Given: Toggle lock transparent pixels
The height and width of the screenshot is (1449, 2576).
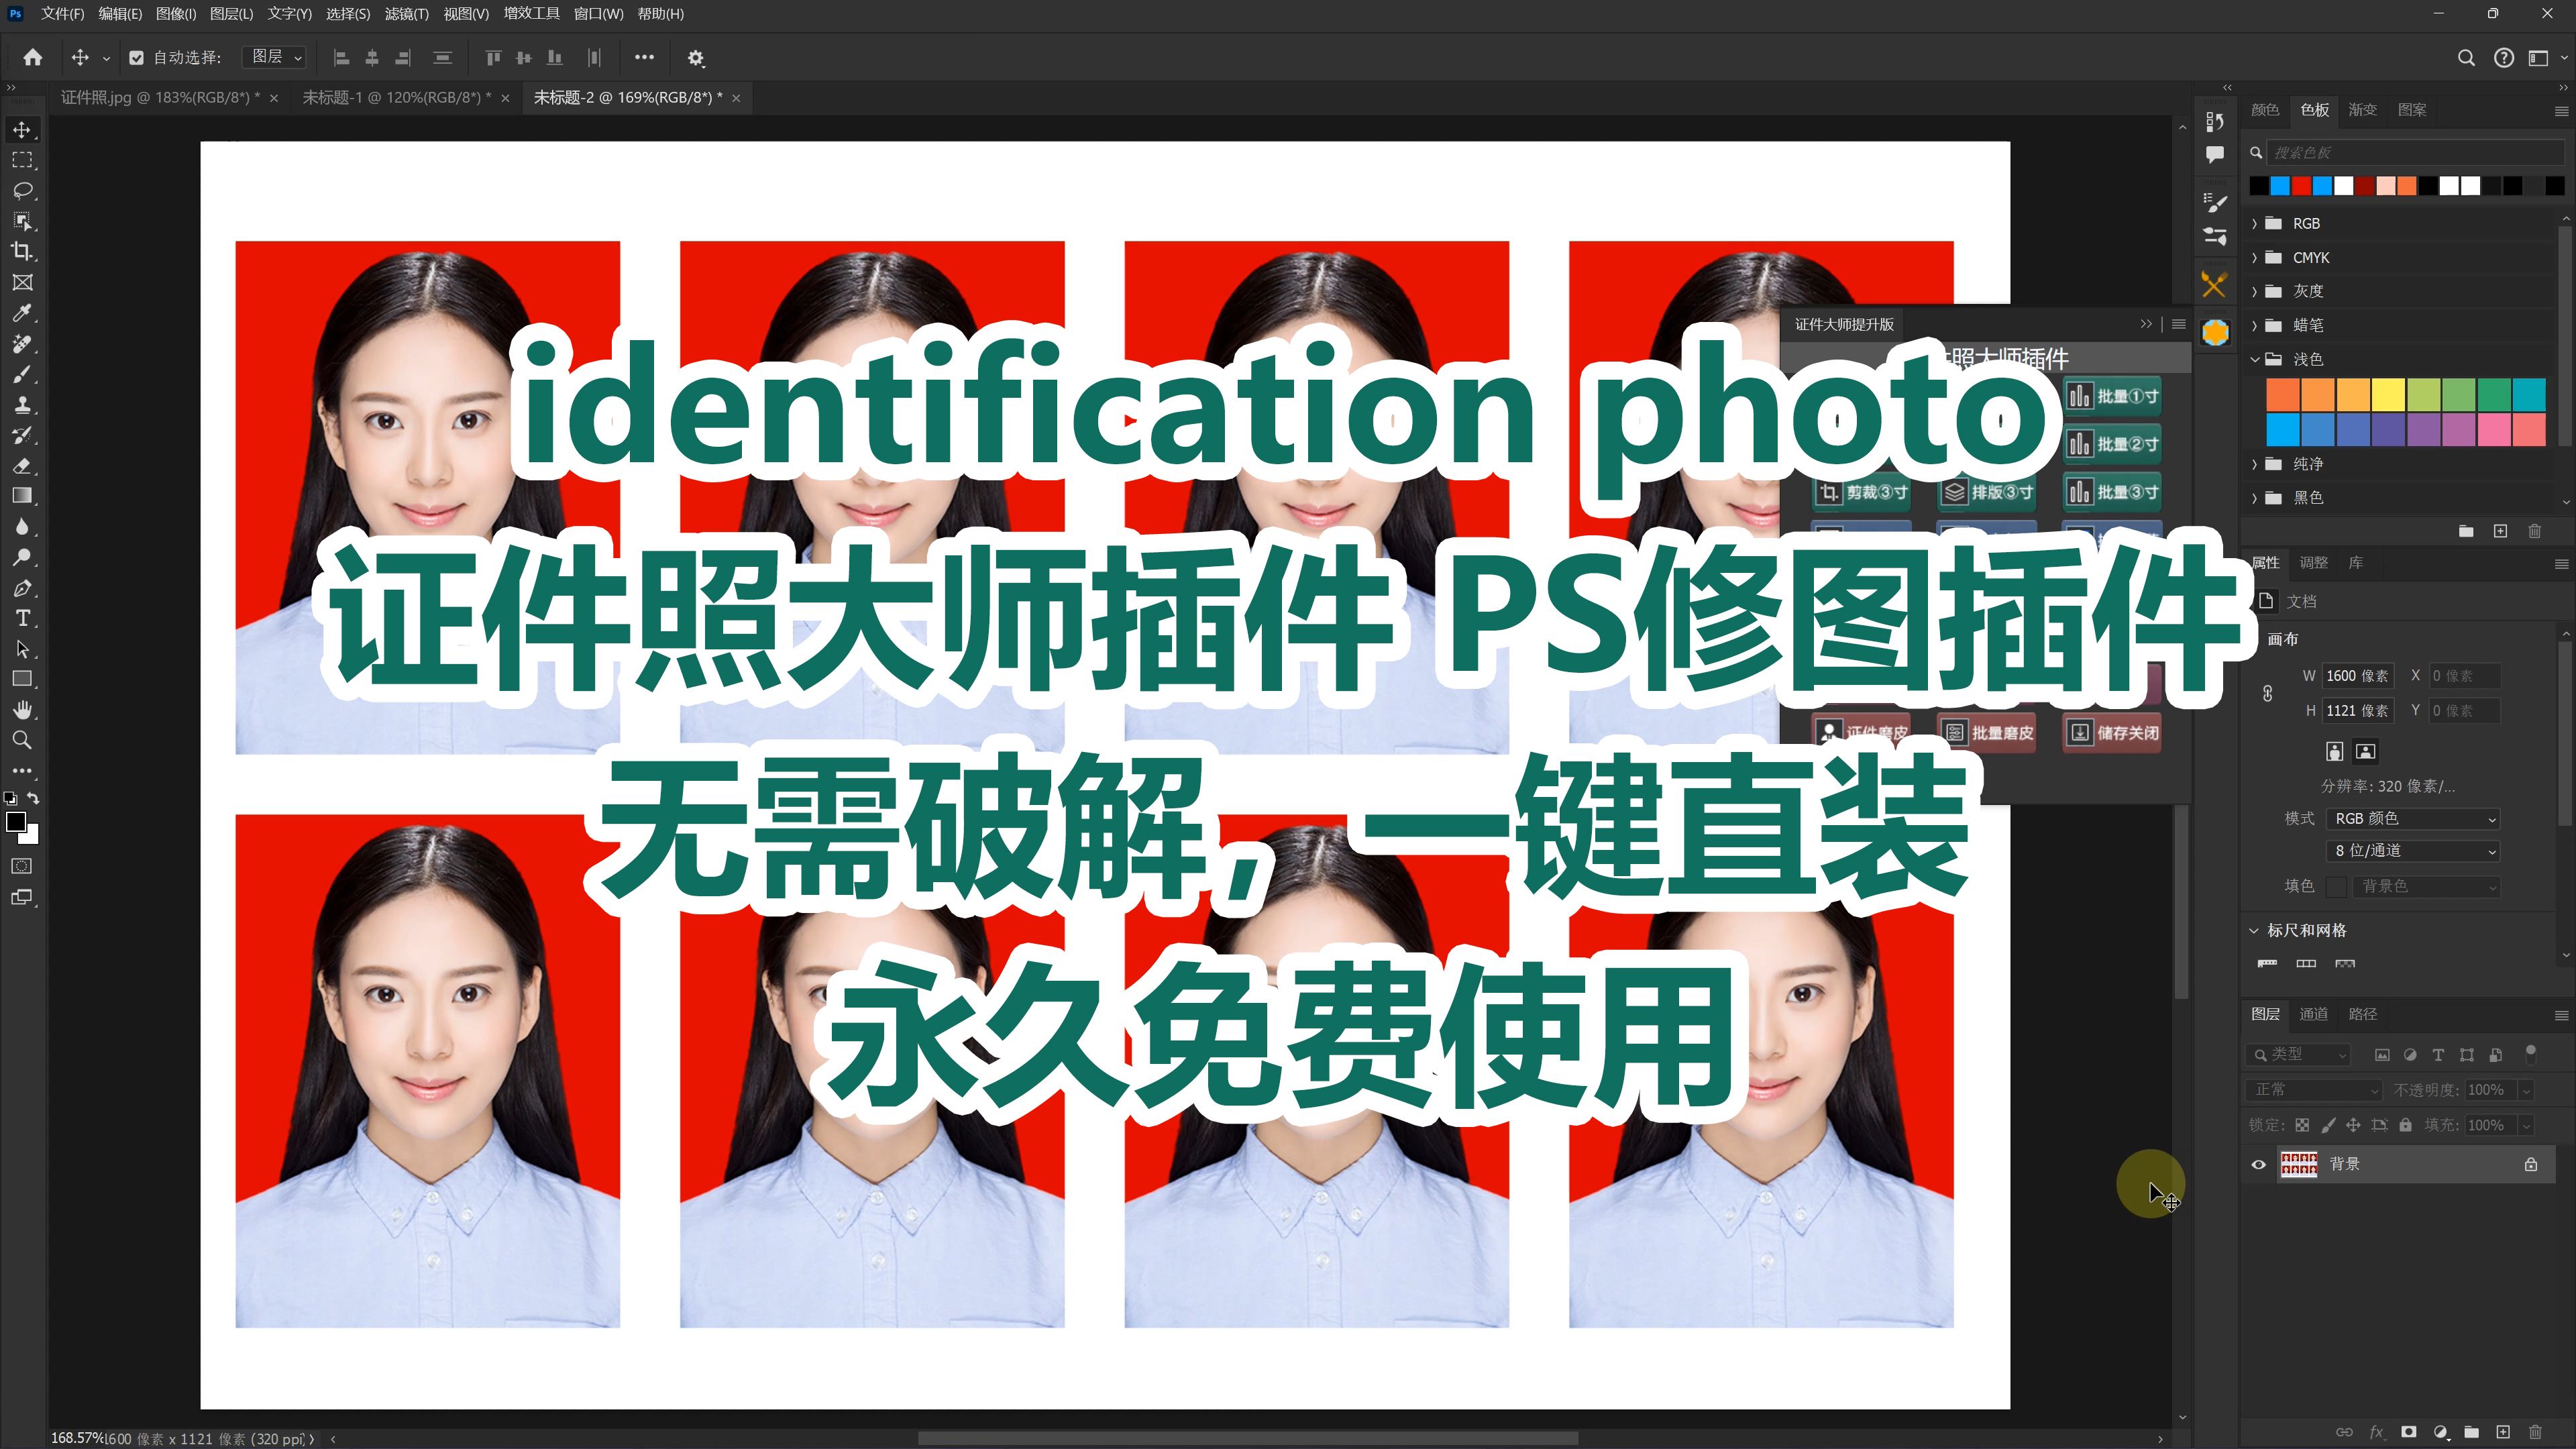Looking at the screenshot, I should (x=2302, y=1125).
